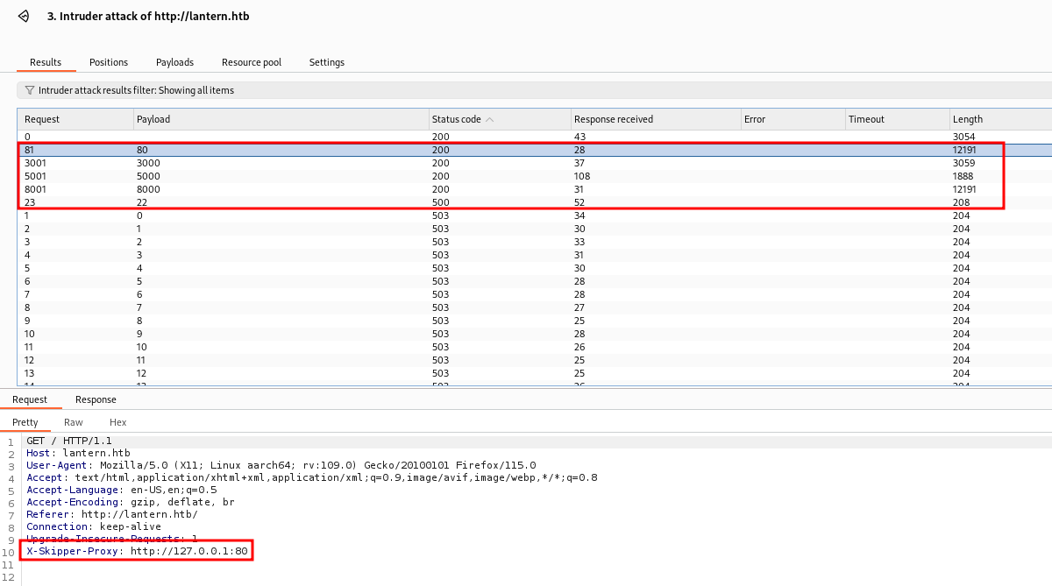
Task: Click the Status code sort arrow
Action: (489, 119)
